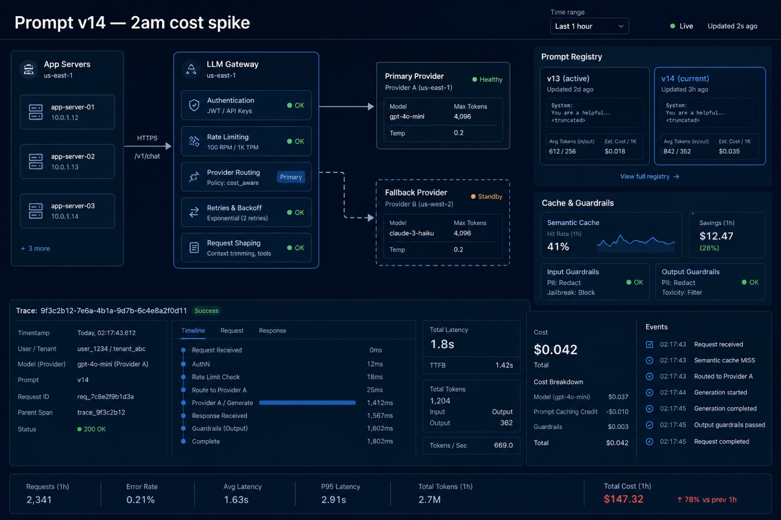Open the View full registry link
This screenshot has width=781, height=520.
click(650, 177)
